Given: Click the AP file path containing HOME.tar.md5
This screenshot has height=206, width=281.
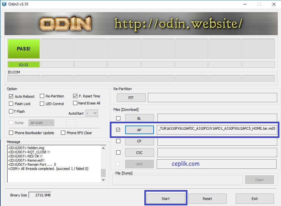Looking at the screenshot, I should coord(217,130).
